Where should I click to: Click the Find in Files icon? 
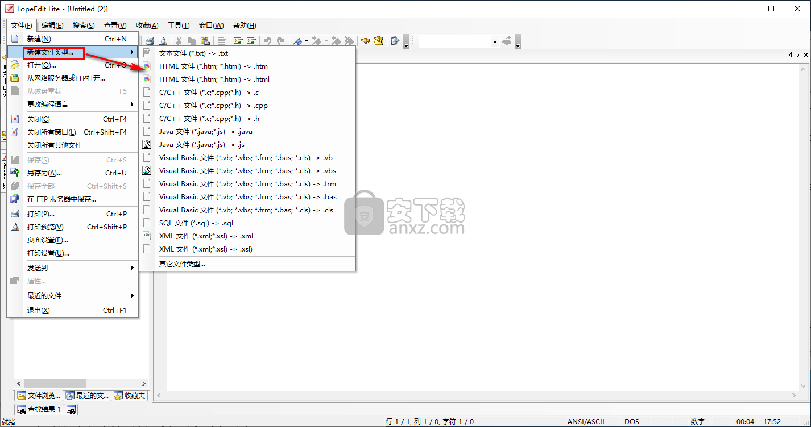378,41
